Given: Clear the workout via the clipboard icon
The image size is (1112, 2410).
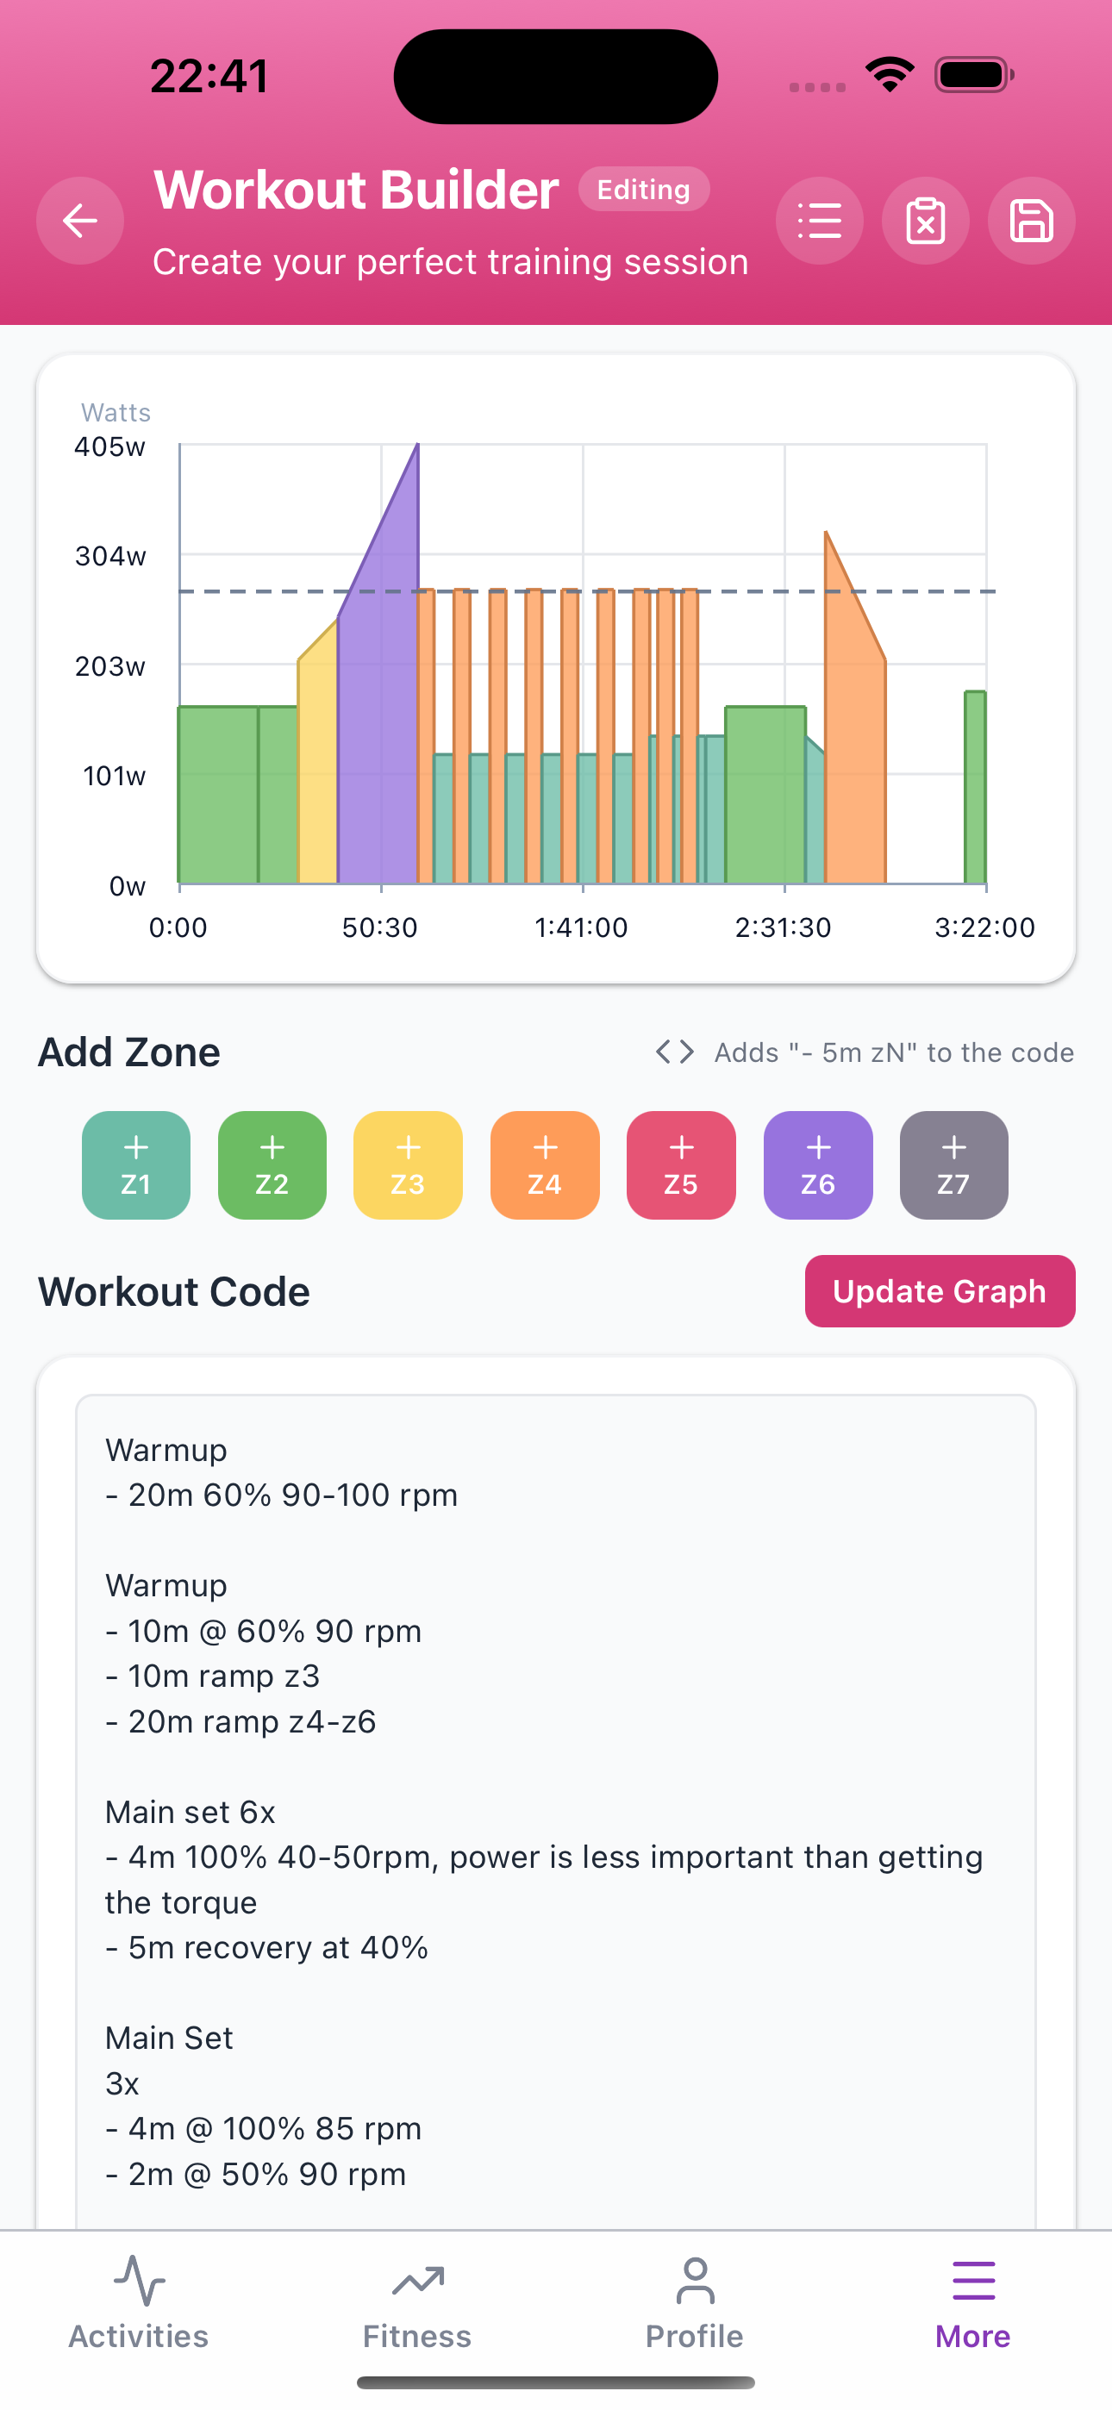Looking at the screenshot, I should click(925, 220).
